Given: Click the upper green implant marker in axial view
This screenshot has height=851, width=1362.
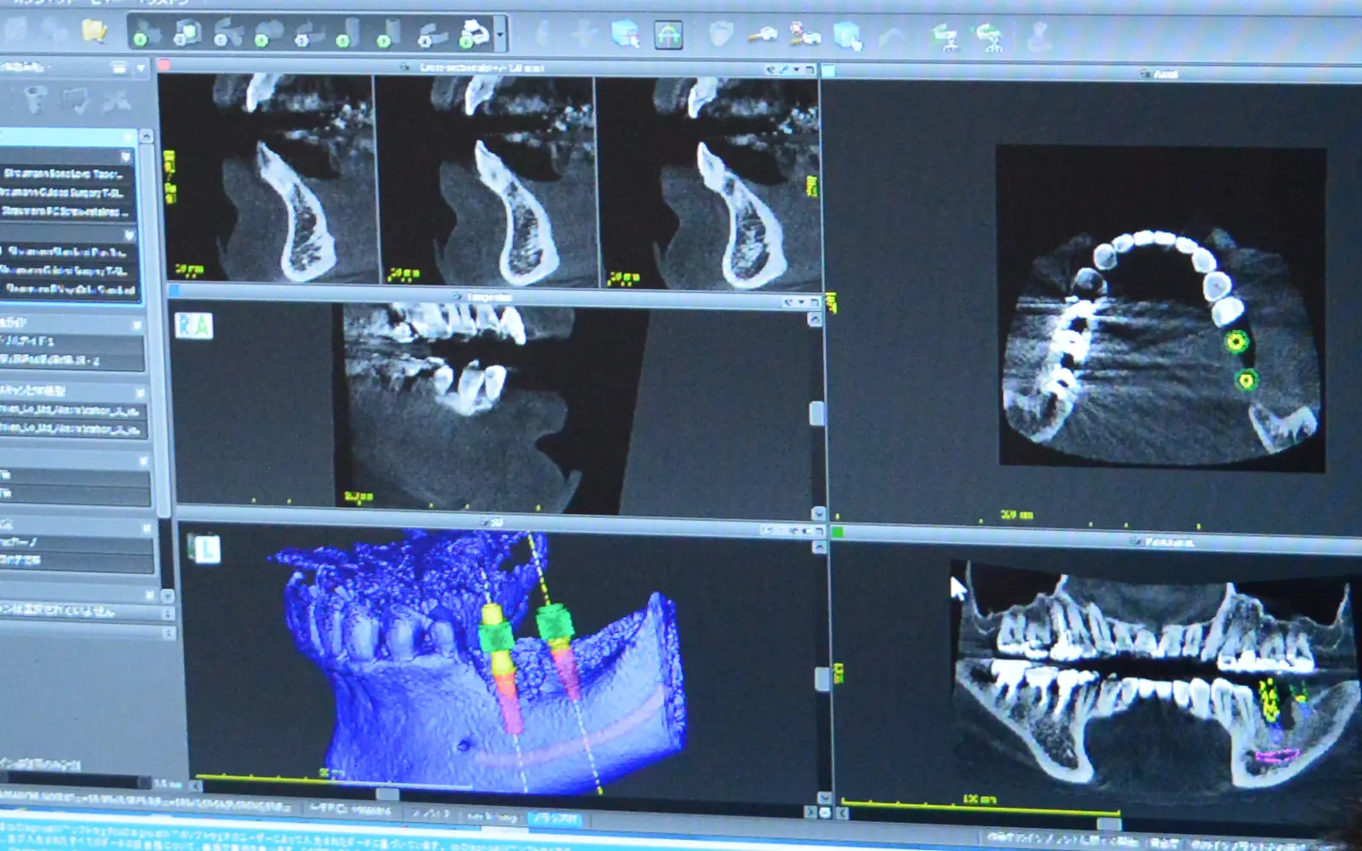Looking at the screenshot, I should click(1234, 342).
